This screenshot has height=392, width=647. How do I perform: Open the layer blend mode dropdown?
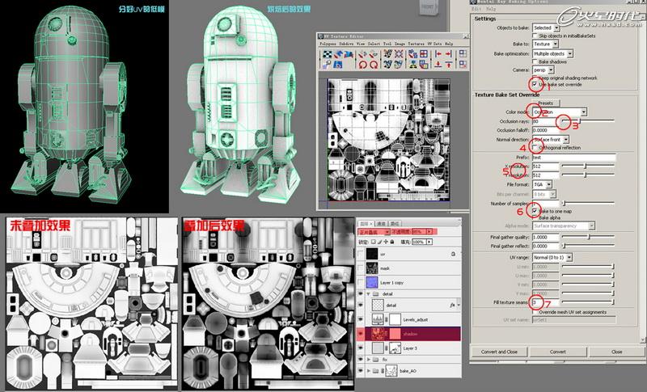[x=374, y=232]
